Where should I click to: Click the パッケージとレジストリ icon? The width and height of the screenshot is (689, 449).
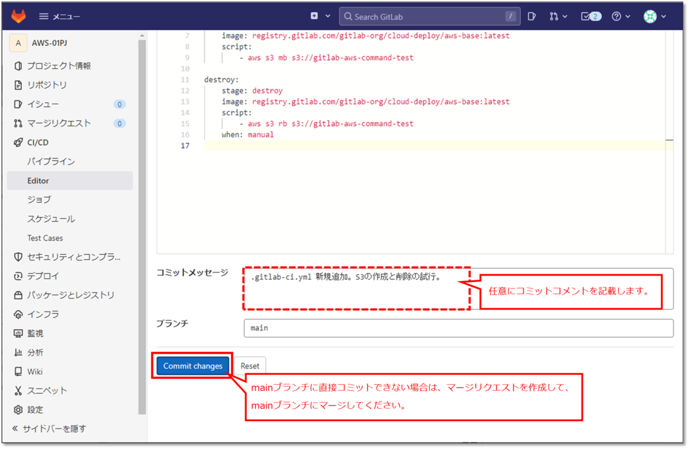coord(18,295)
